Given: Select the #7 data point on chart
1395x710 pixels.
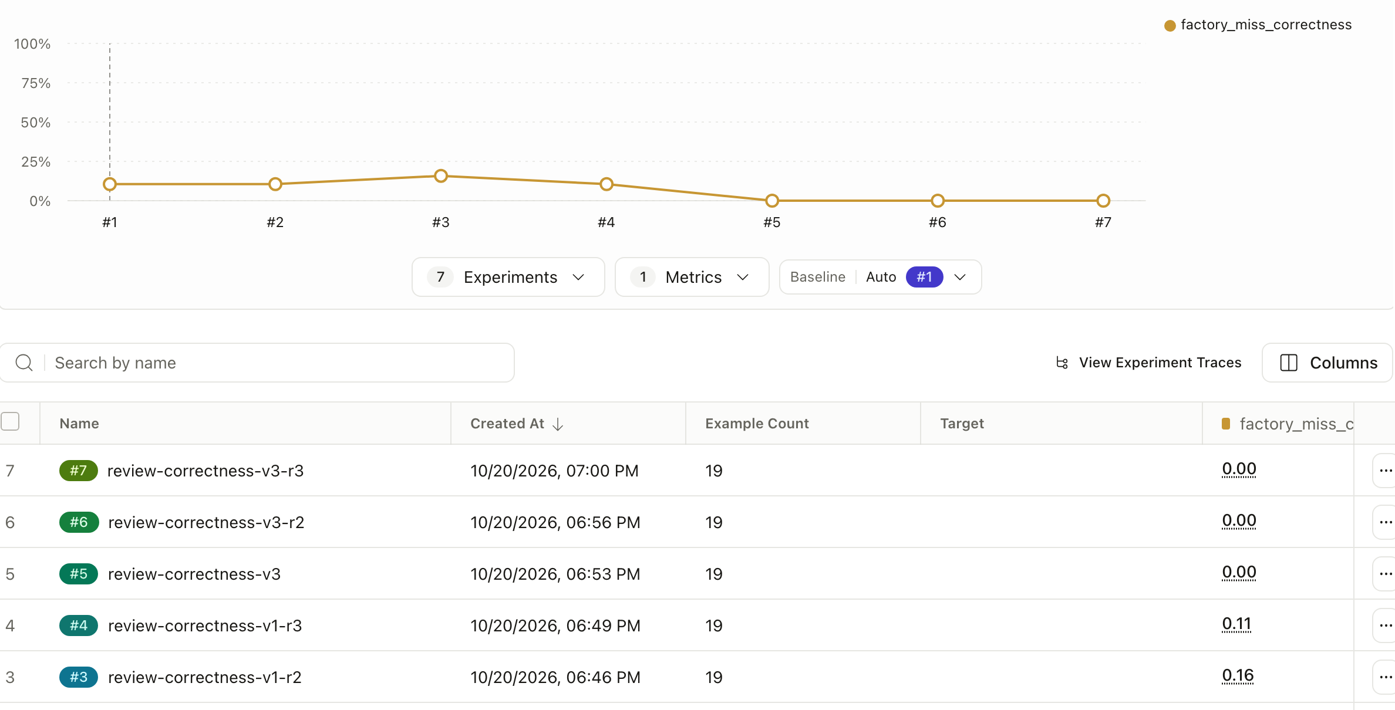Looking at the screenshot, I should click(1103, 201).
